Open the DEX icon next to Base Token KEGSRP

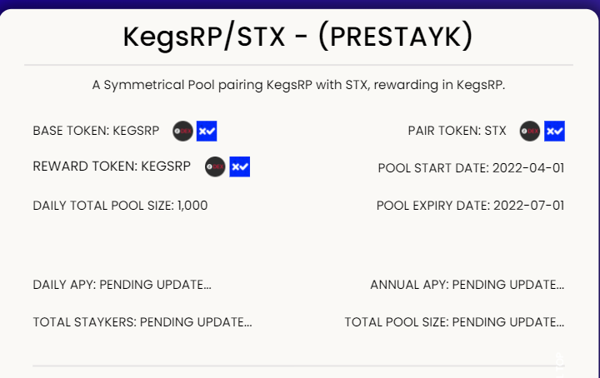point(182,131)
